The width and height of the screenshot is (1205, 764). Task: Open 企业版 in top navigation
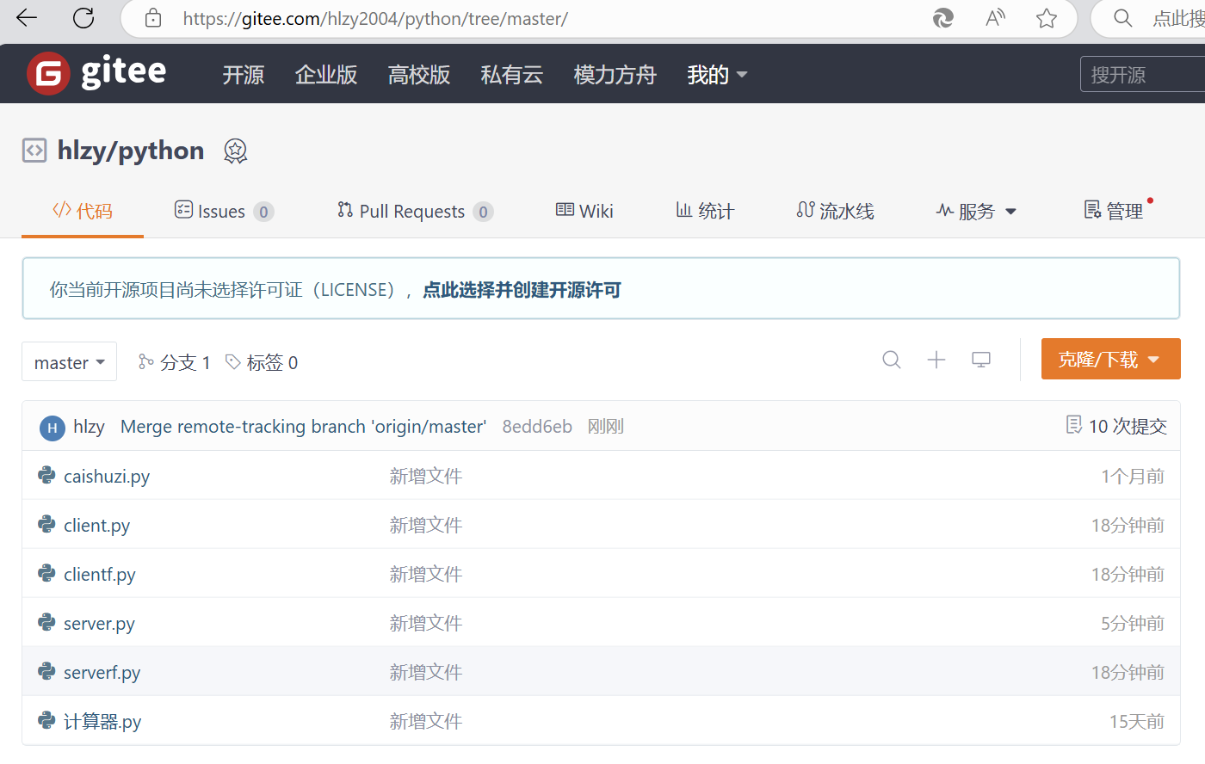[x=326, y=75]
